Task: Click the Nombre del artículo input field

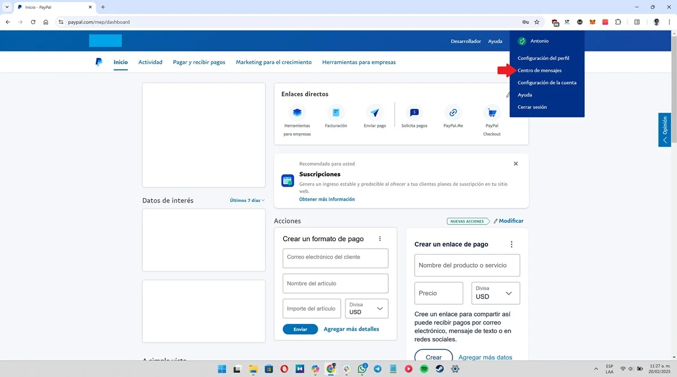Action: click(335, 283)
